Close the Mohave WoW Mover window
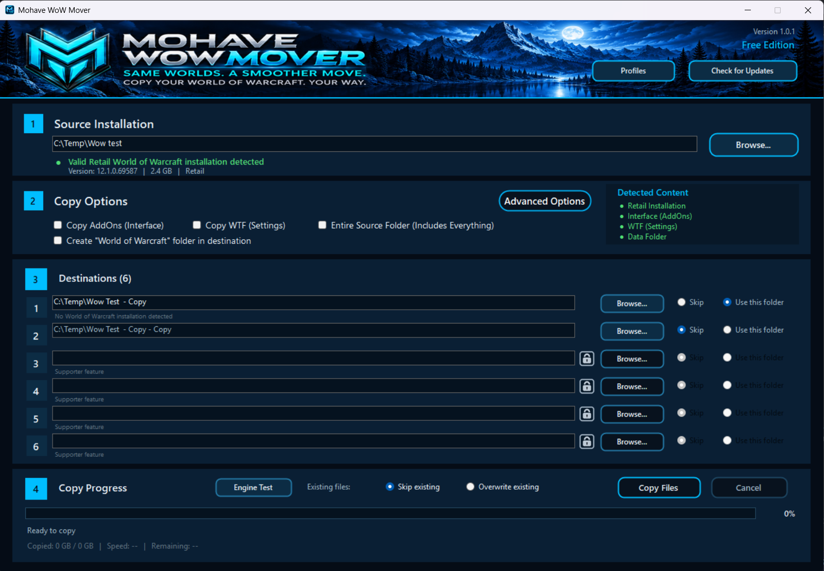824x571 pixels. click(808, 10)
